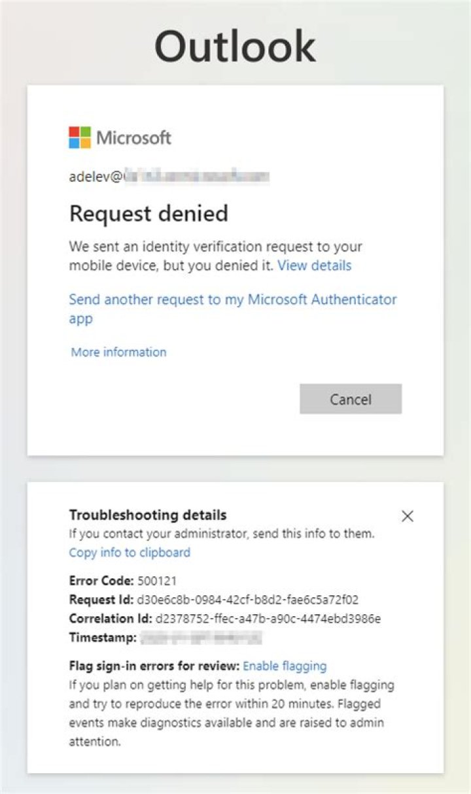Open the More information link
Viewport: 471px width, 794px height.
coord(118,352)
